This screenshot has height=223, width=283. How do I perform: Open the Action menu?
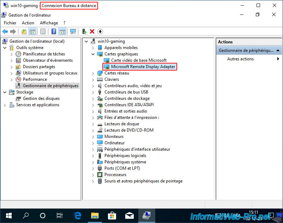(x=28, y=23)
